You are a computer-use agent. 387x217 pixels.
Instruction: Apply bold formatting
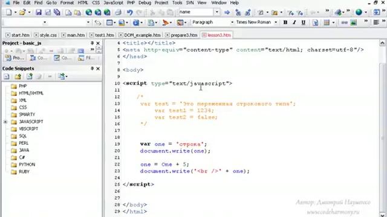[x=285, y=22]
